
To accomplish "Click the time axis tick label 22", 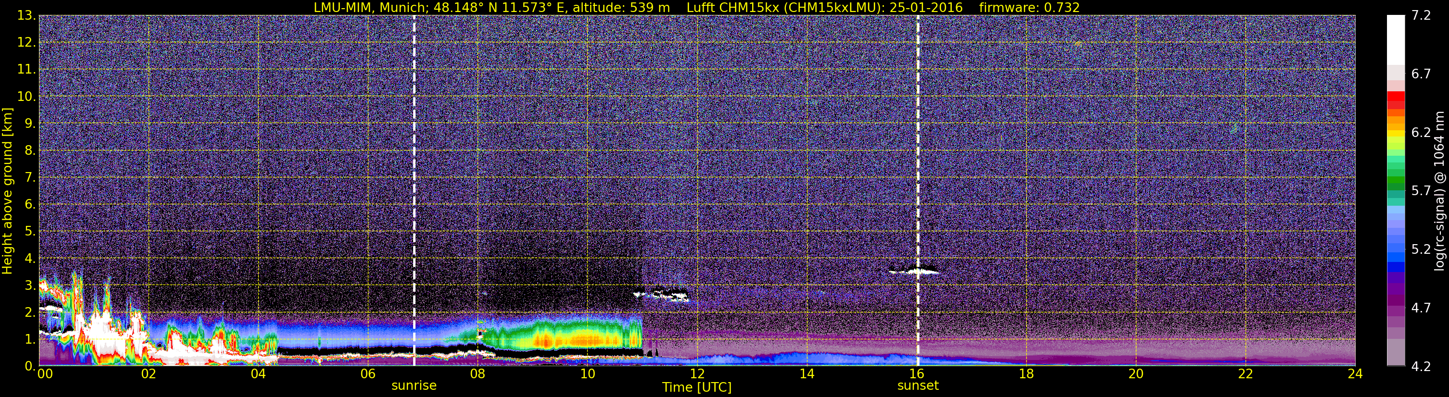I will click(1246, 374).
